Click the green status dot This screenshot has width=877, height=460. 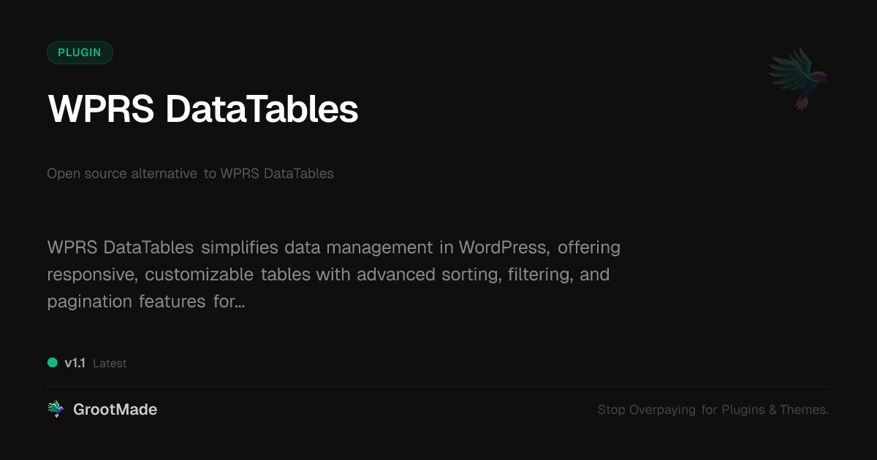[53, 363]
